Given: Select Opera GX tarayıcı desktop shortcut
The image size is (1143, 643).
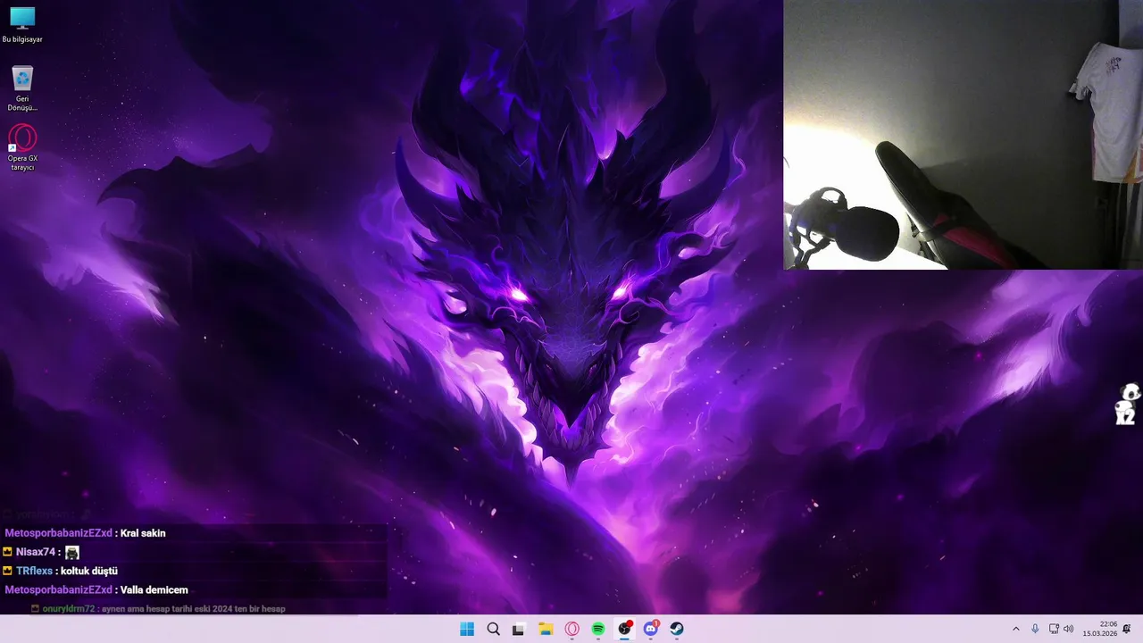Looking at the screenshot, I should (x=22, y=147).
